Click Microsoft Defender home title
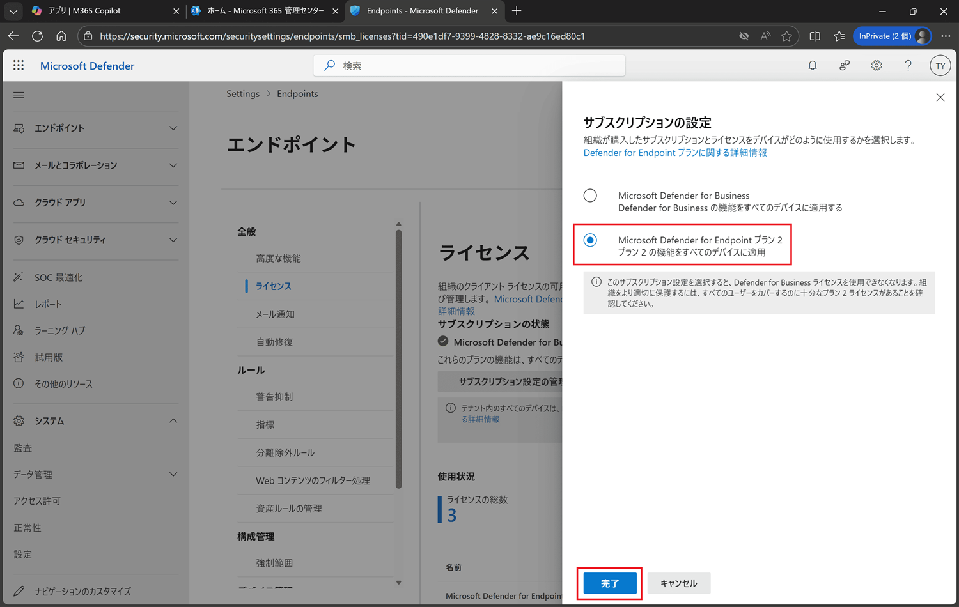Screen dimensions: 959x607 87,66
